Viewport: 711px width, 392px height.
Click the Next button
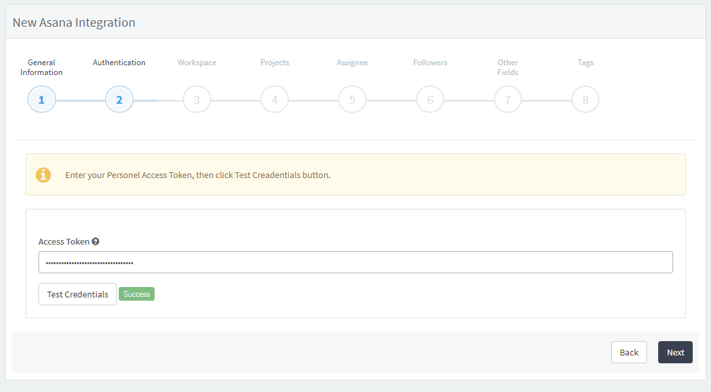pyautogui.click(x=675, y=352)
